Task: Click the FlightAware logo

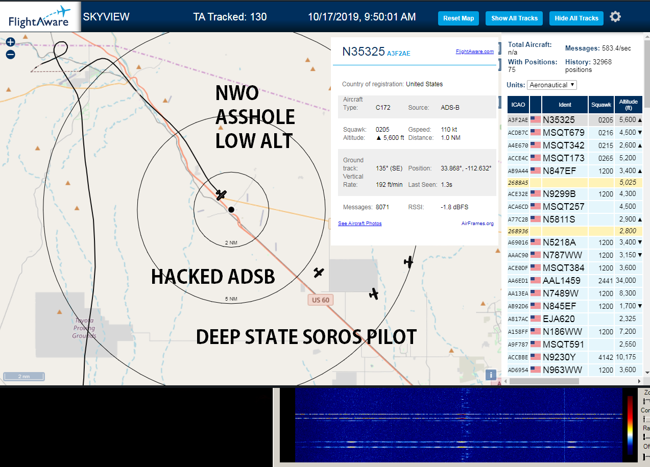Action: [40, 16]
